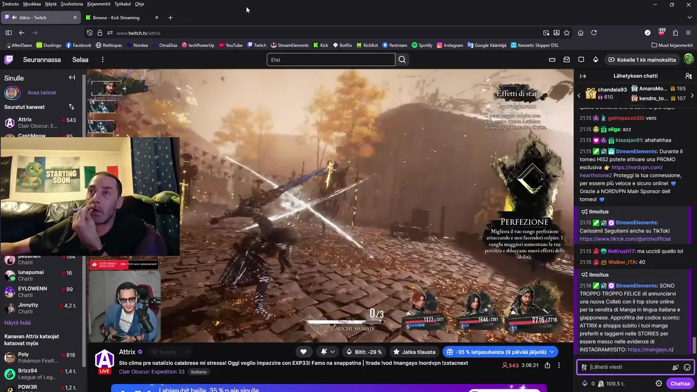Open the emote picker in chat
This screenshot has height=392, width=697.
687,367
